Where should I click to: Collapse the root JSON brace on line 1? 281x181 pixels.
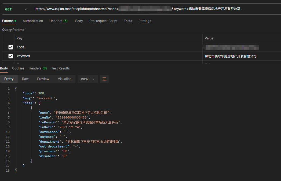click(16, 88)
